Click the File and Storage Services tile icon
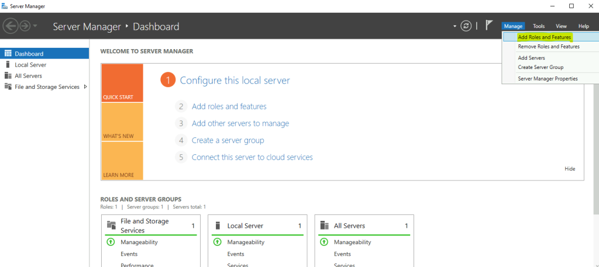The height and width of the screenshot is (267, 599). (111, 225)
